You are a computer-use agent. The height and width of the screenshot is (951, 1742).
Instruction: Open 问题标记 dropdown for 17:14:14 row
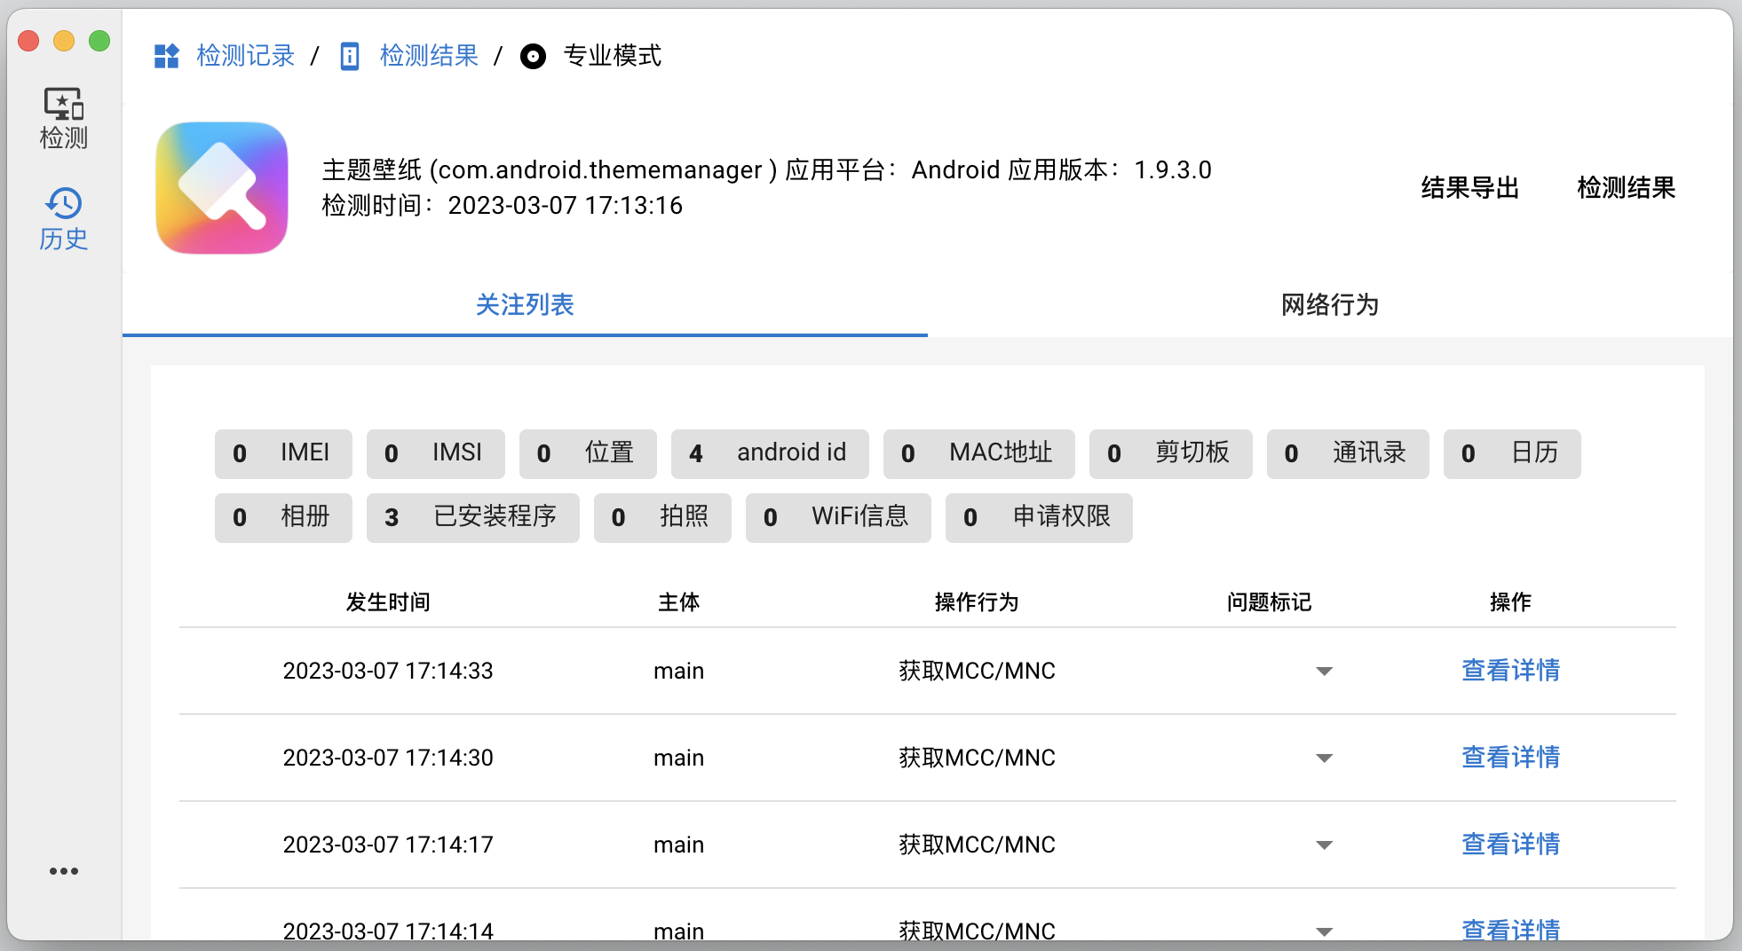coord(1325,931)
